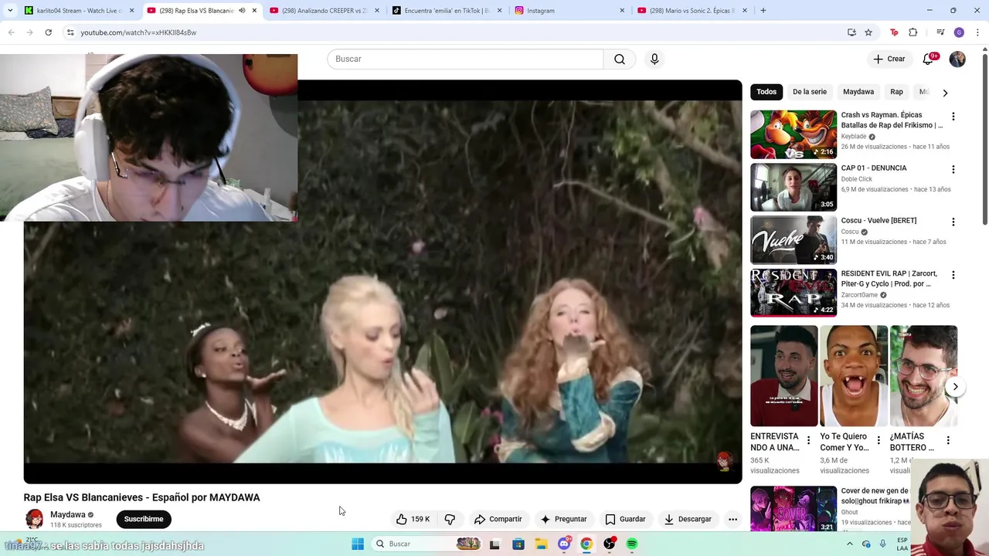Open Coscu - Vuelve thumbnail
Viewport: 989px width, 556px height.
point(794,240)
